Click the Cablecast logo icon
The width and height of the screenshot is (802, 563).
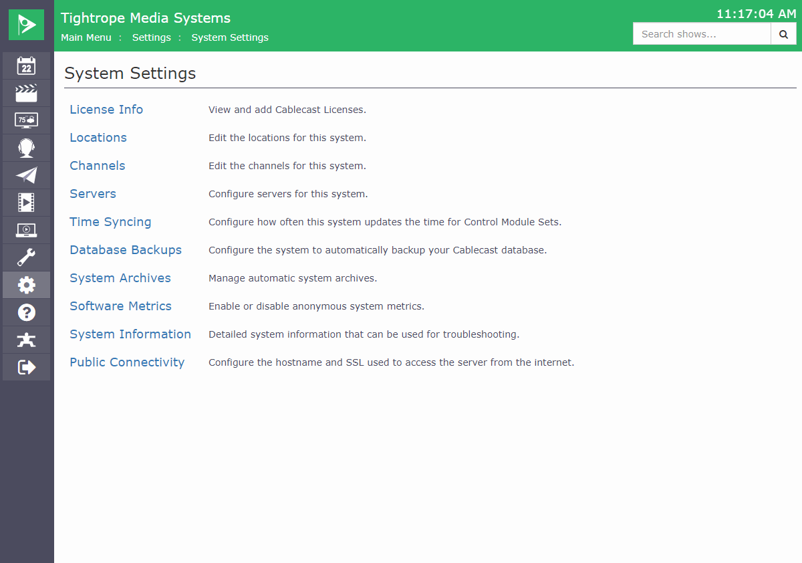pyautogui.click(x=26, y=25)
